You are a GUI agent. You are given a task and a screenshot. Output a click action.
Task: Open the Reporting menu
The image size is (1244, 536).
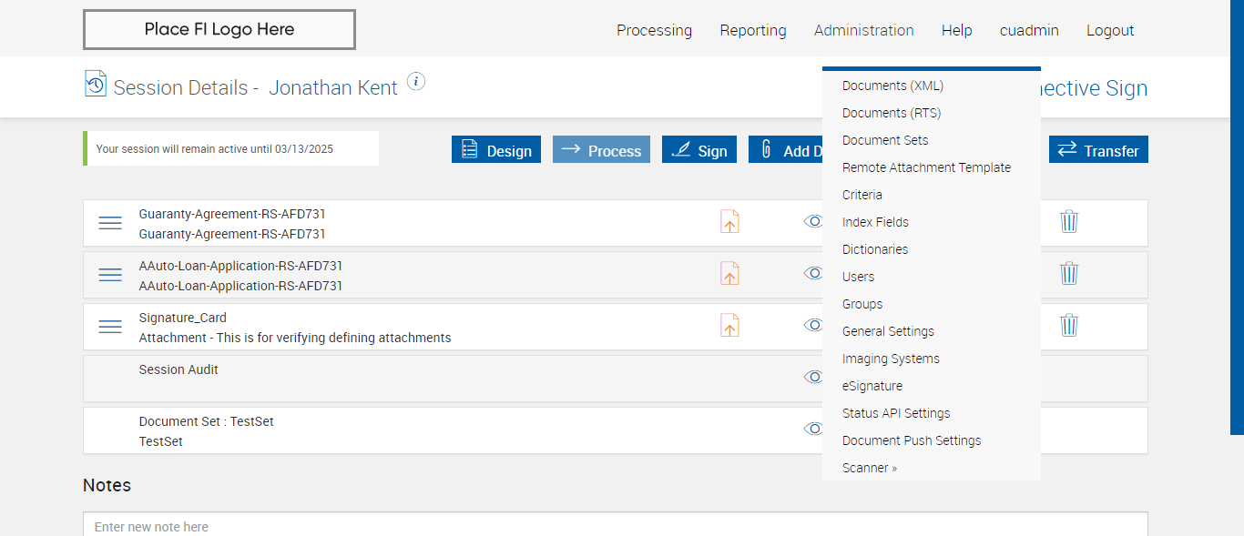(753, 30)
